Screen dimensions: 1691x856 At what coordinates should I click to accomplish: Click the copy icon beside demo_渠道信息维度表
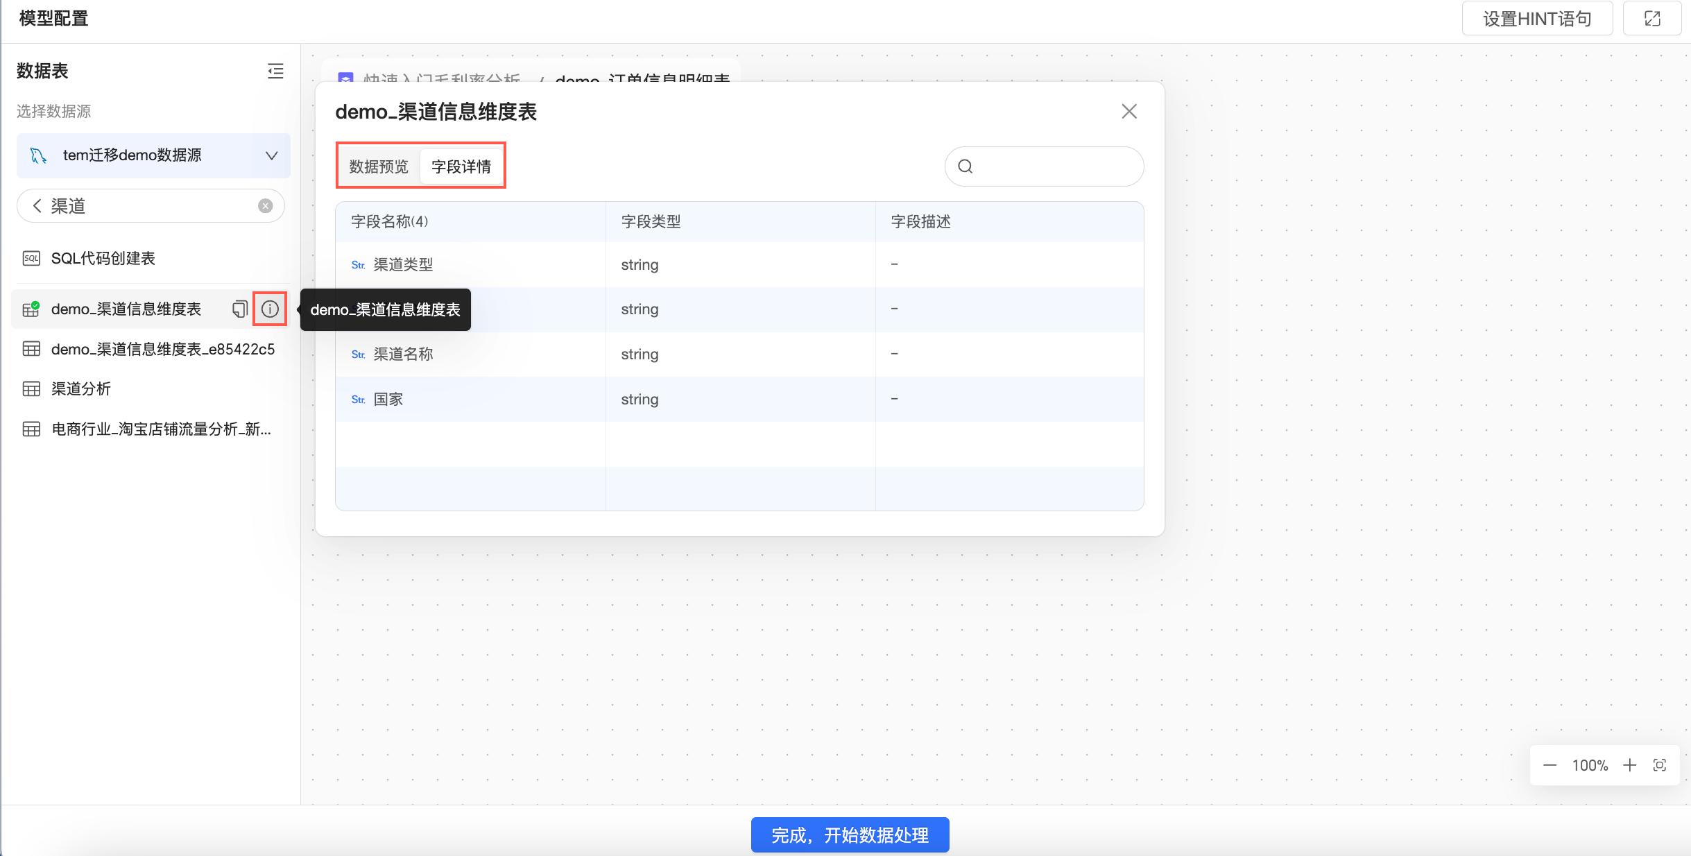point(240,309)
